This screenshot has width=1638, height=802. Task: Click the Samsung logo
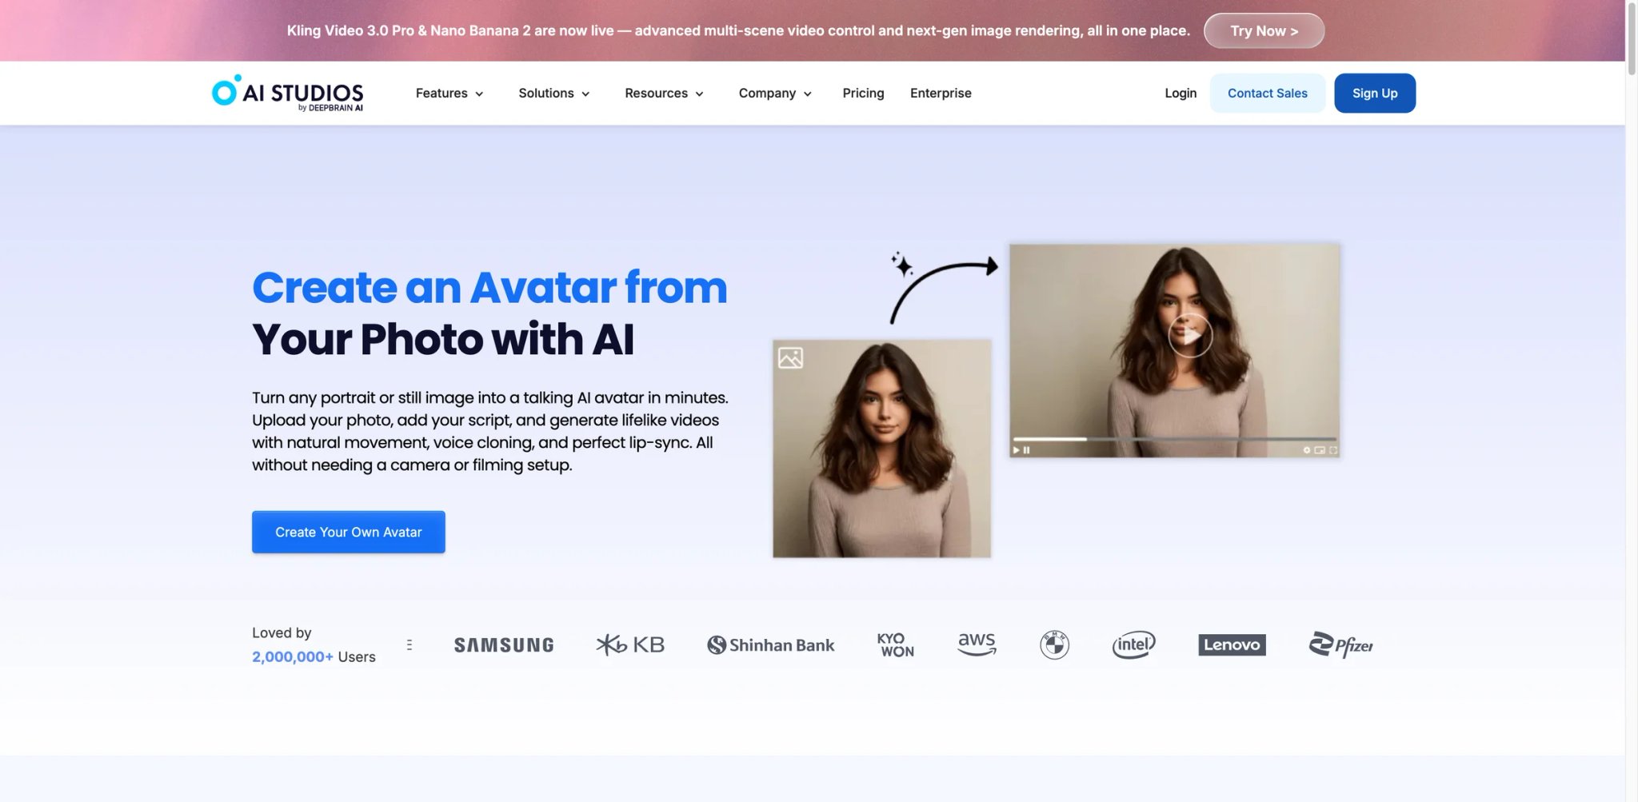tap(504, 645)
